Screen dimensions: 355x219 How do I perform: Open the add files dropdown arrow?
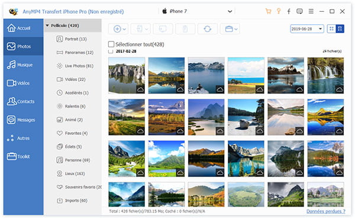124,29
